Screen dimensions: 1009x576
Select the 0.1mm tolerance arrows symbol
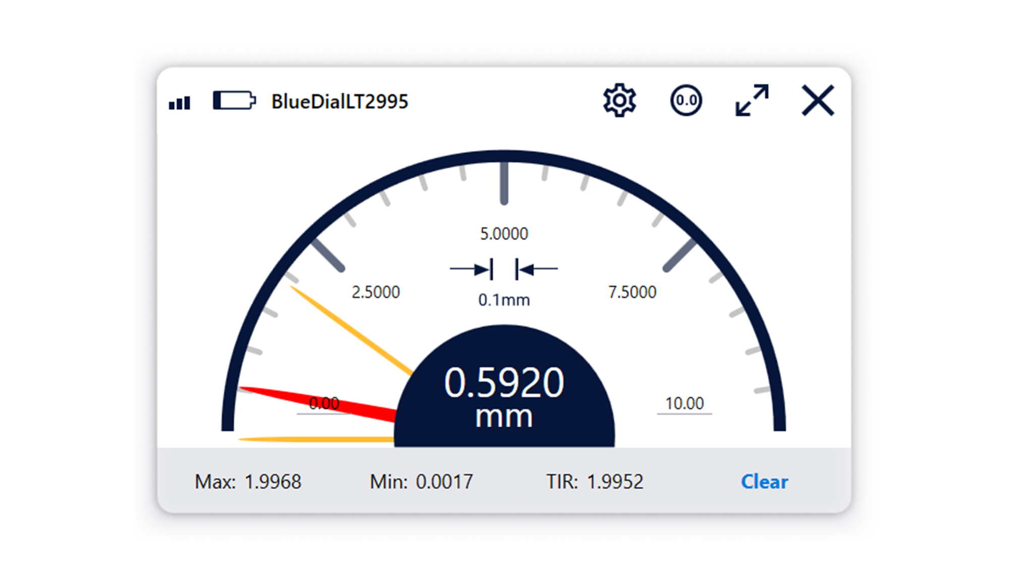pyautogui.click(x=504, y=269)
